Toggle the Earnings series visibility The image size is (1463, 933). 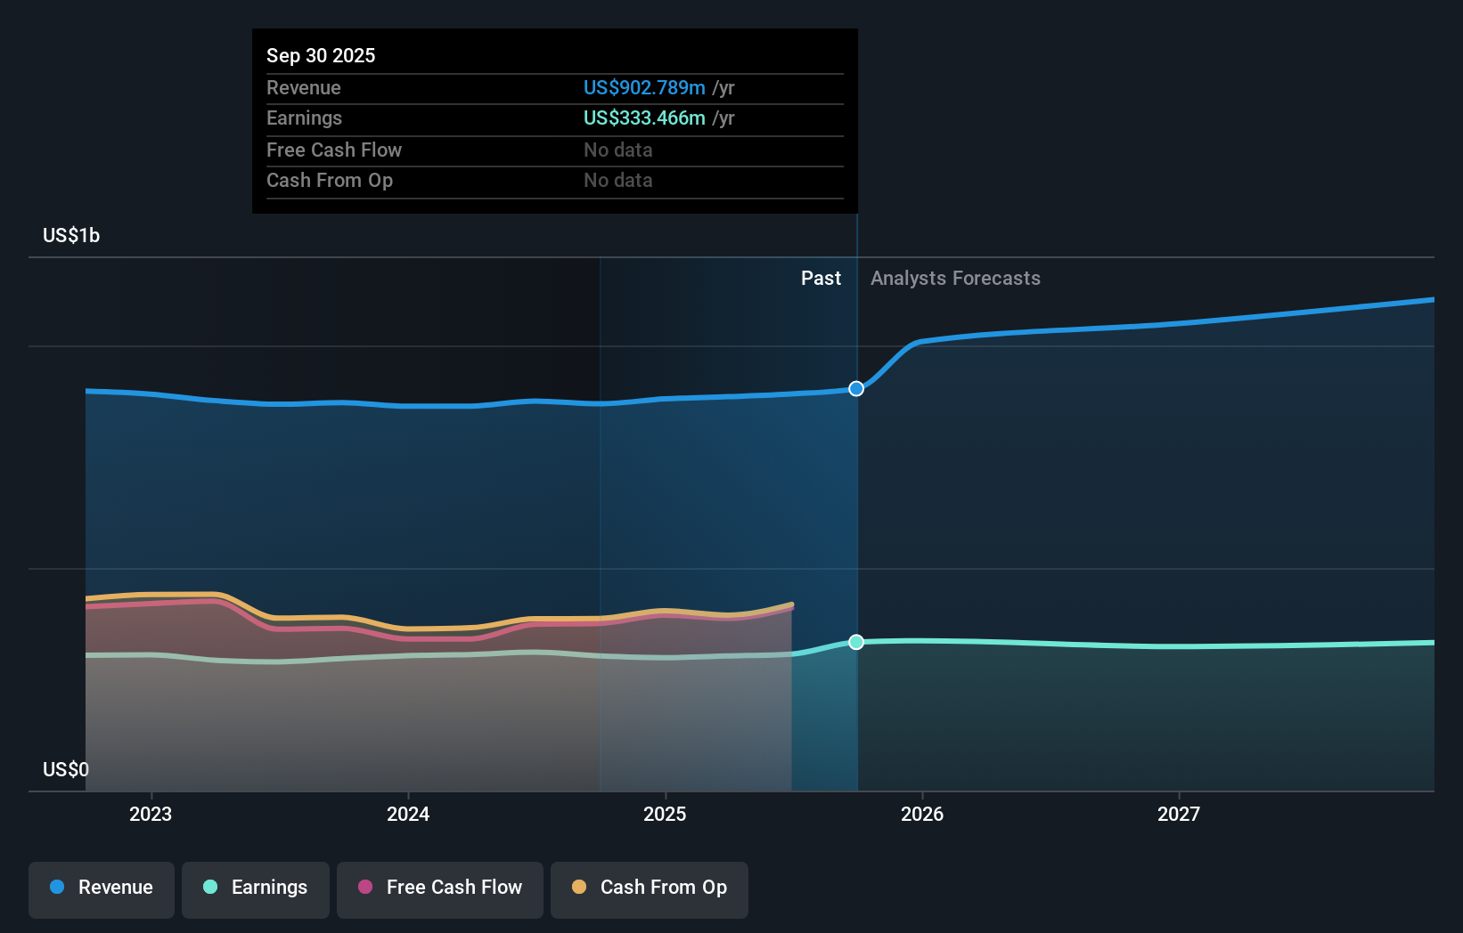pos(255,888)
